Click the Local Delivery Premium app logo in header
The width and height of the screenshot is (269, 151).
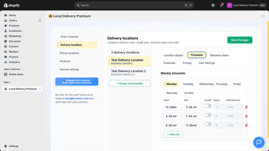tap(50, 16)
